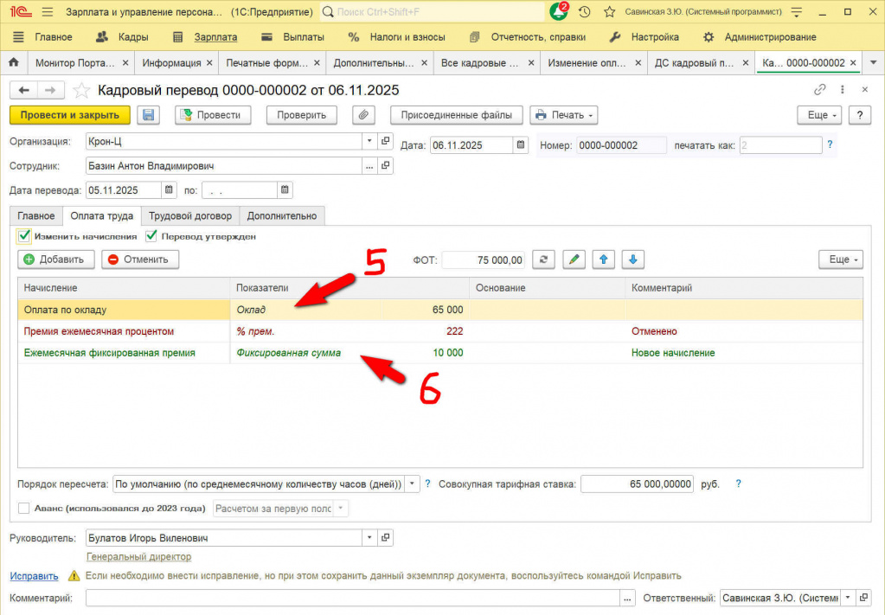Click Отменить accrual button
The width and height of the screenshot is (885, 615).
(140, 259)
